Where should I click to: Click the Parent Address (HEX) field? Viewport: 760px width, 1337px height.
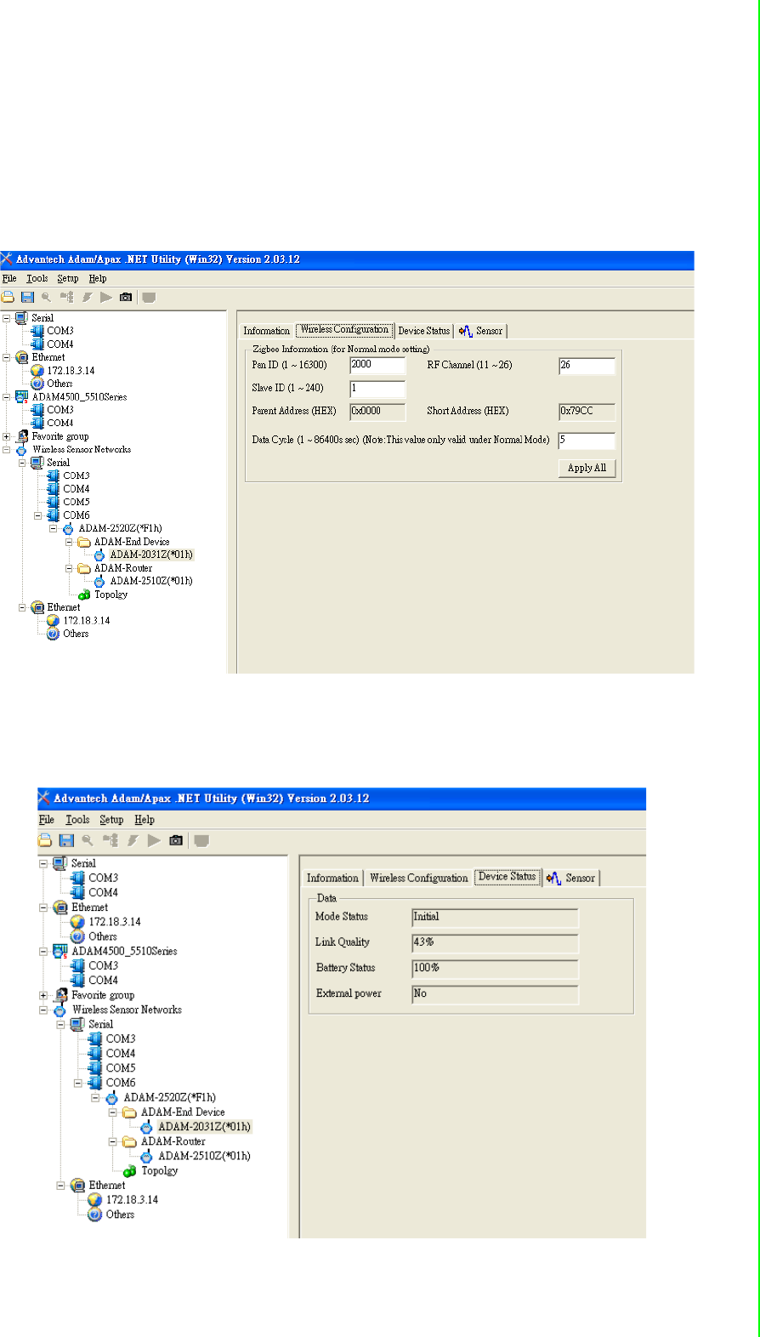[x=377, y=412]
